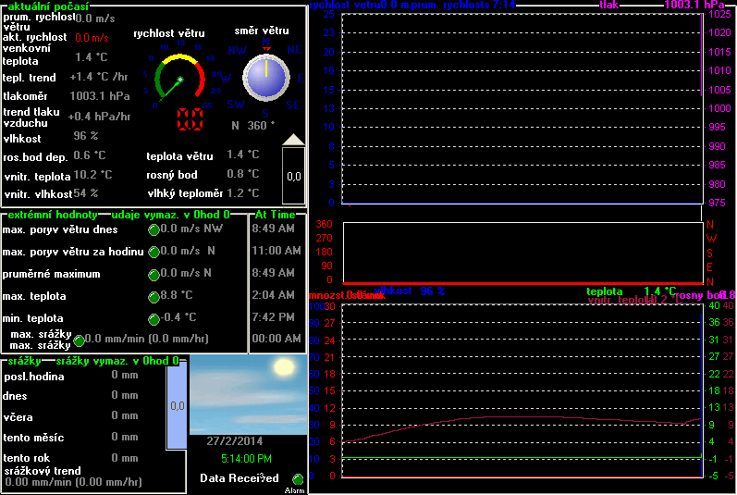The width and height of the screenshot is (737, 495).
Task: Click the vlhkost value 96 %
Action: [86, 136]
